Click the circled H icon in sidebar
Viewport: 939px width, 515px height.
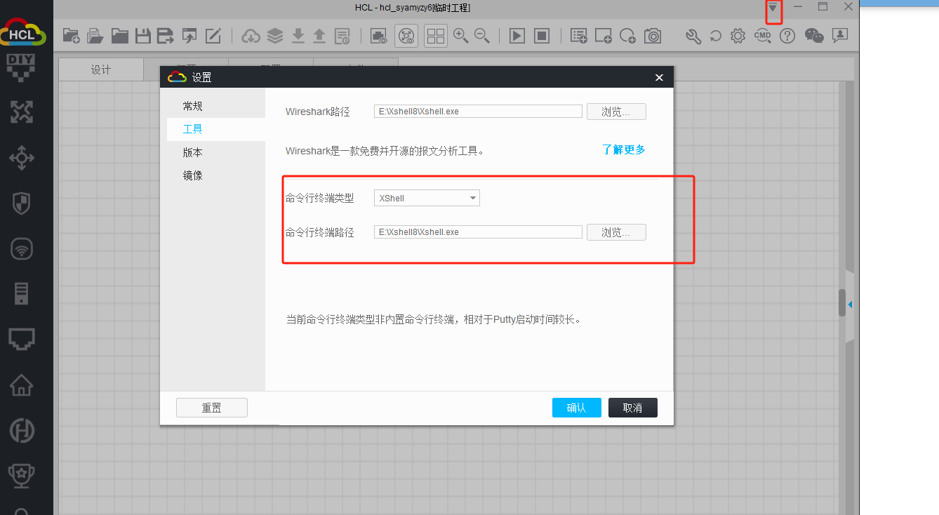tap(21, 430)
